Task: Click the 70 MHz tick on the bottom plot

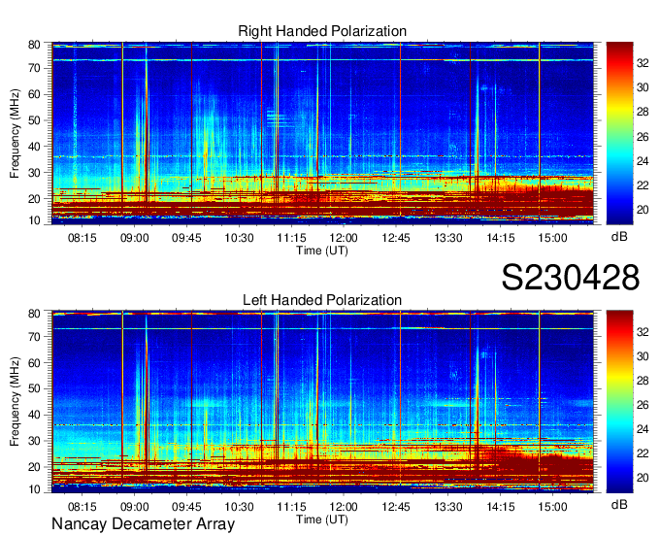Action: point(35,337)
